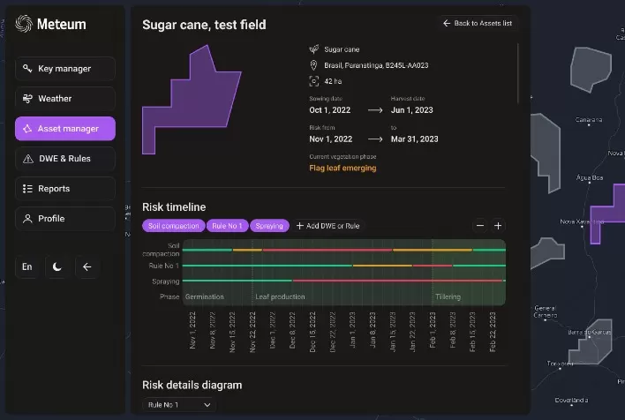The height and width of the screenshot is (420, 625).
Task: Toggle the Spraying chip
Action: coord(269,226)
